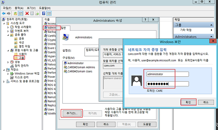
Task: Click the blue Help question mark icon
Action: click(x=44, y=14)
